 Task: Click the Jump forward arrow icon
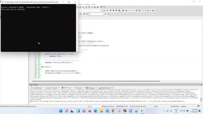107,11
